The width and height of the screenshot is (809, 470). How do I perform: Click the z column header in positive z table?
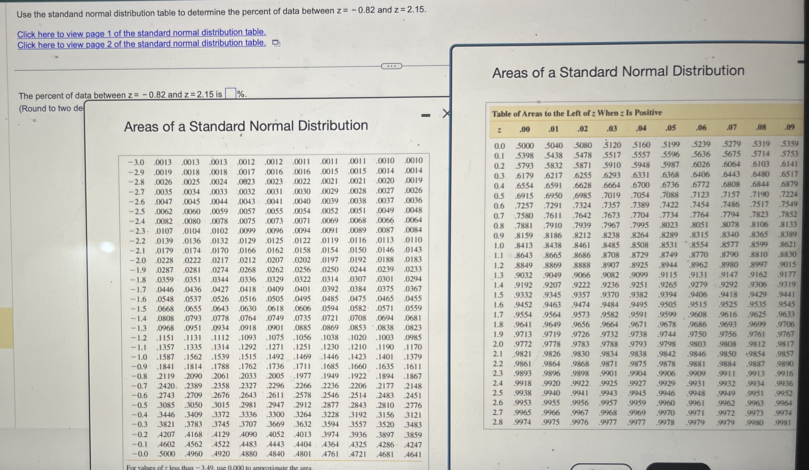499,130
